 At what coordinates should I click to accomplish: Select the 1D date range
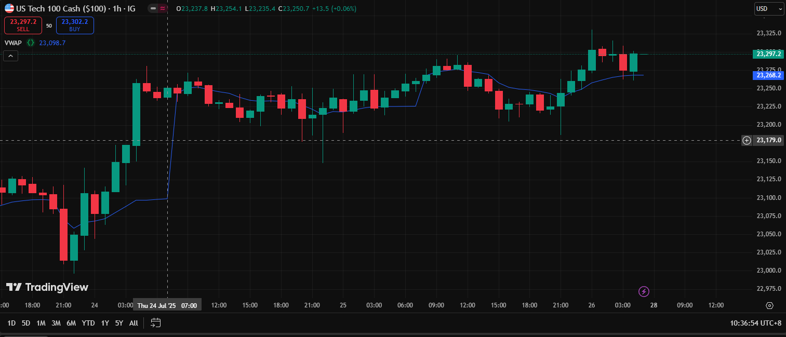(x=11, y=323)
